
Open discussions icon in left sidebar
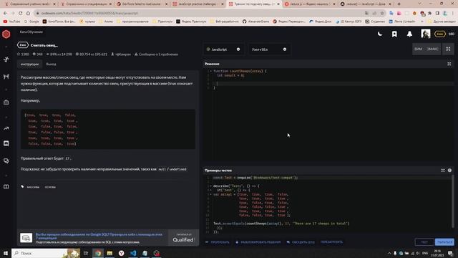click(x=6, y=161)
